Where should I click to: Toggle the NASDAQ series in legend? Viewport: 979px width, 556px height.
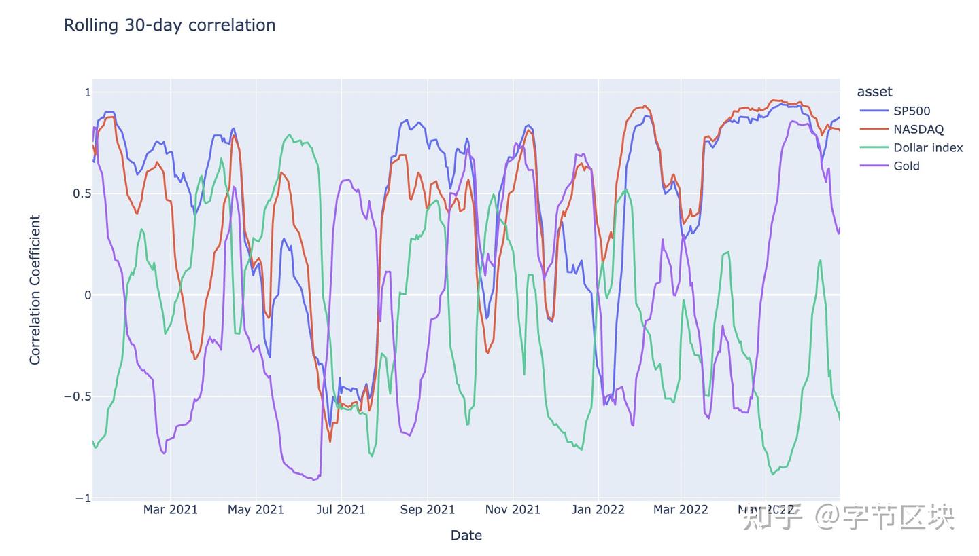point(901,129)
